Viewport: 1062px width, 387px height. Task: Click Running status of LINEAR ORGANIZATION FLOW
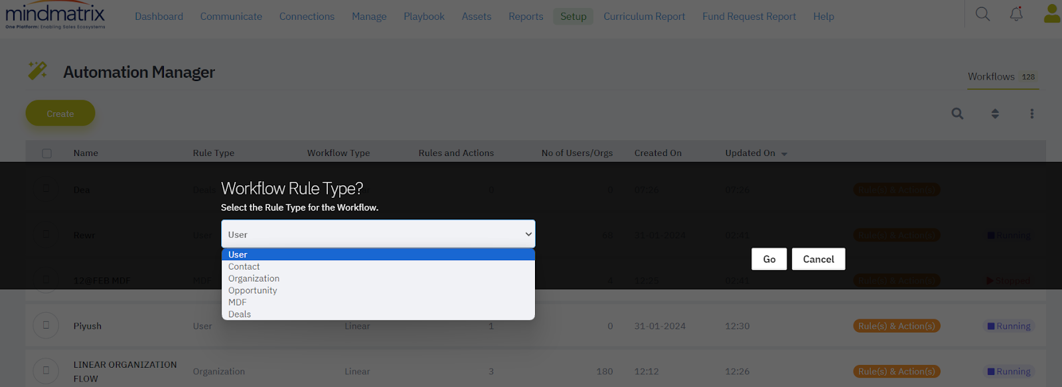(1009, 371)
